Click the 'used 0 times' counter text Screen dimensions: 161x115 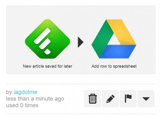coord(22,105)
